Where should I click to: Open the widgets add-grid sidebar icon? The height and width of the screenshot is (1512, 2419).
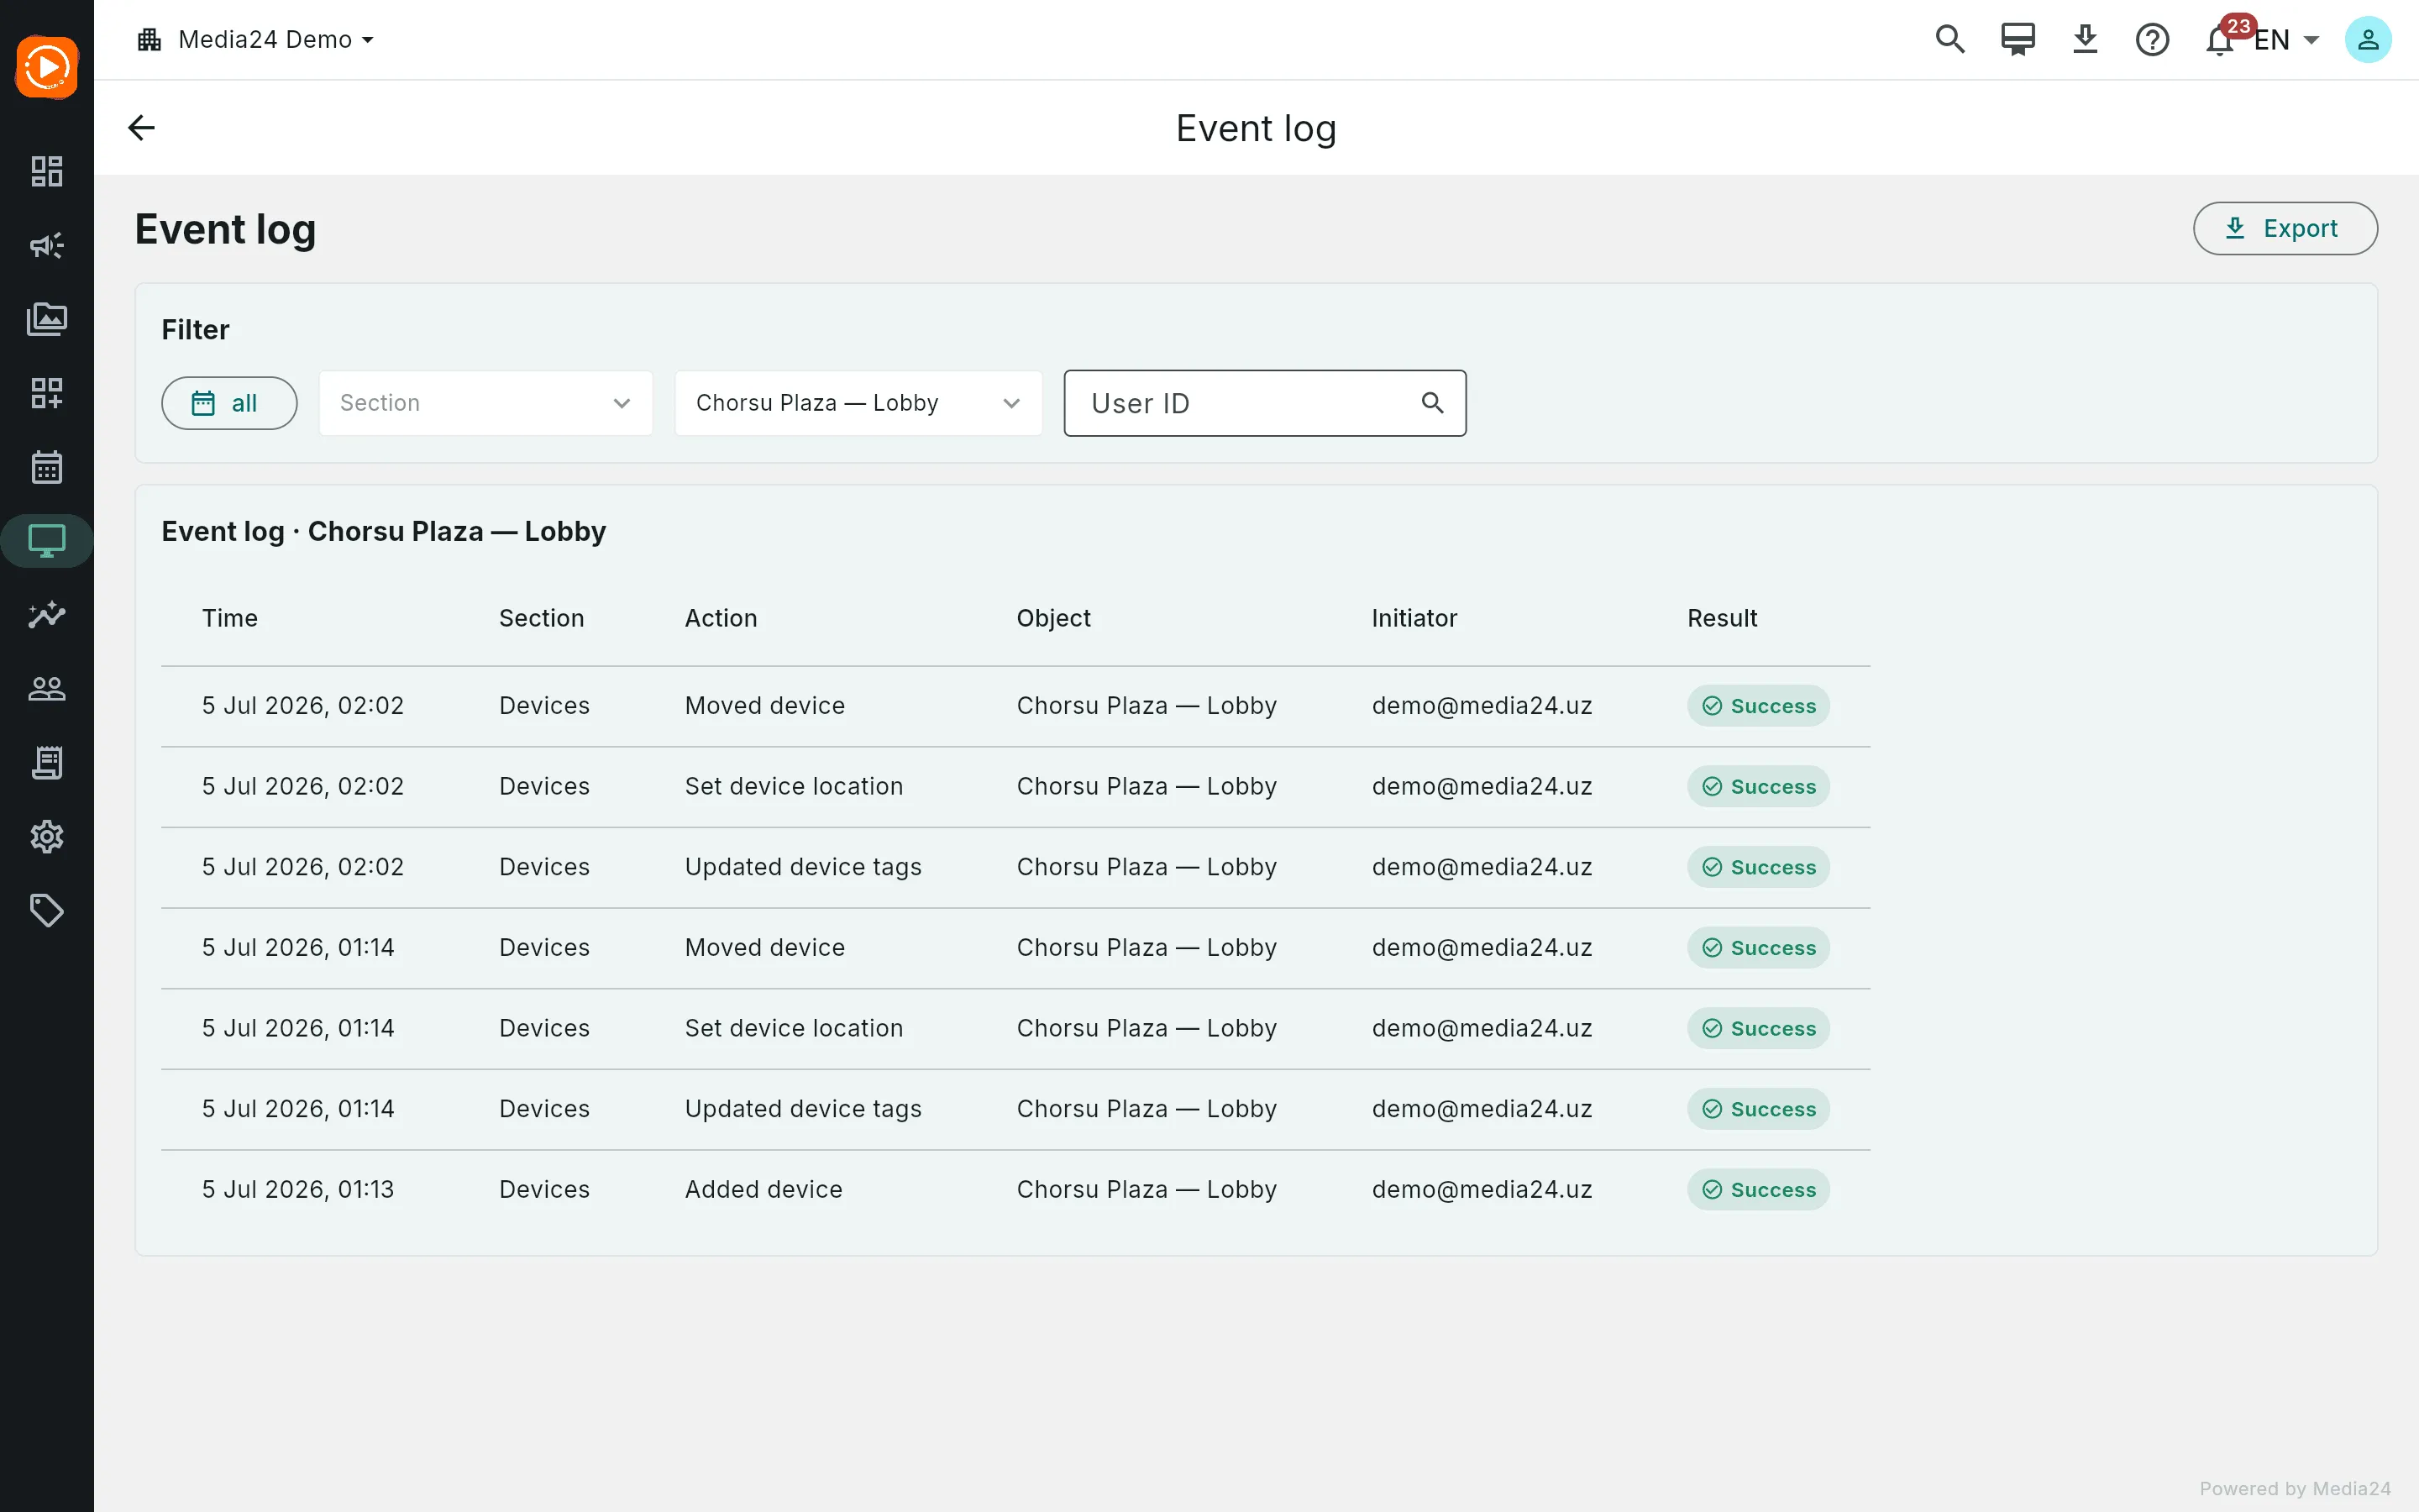click(47, 393)
